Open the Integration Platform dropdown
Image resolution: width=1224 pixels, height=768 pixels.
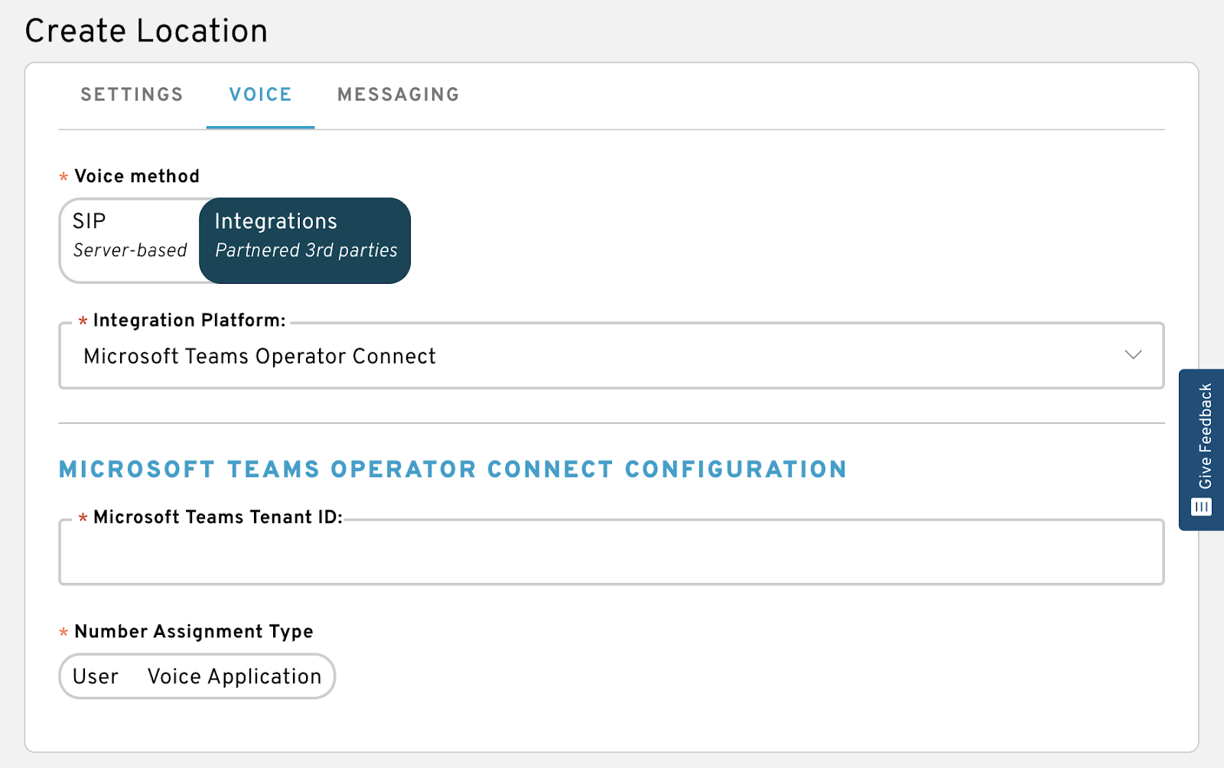[x=611, y=356]
